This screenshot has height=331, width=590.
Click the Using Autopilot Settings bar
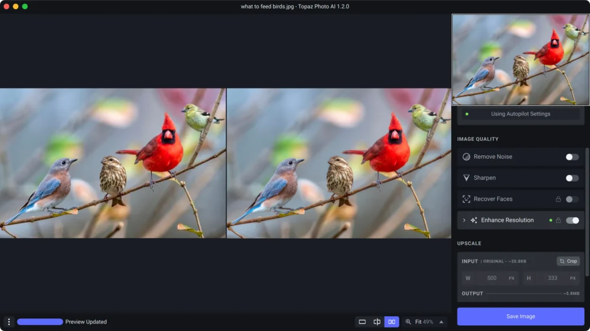pyautogui.click(x=520, y=114)
